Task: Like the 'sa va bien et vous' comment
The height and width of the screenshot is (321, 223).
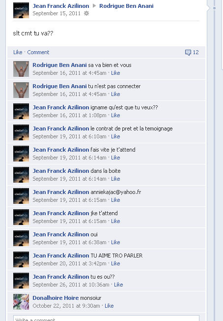Action: coord(115,73)
